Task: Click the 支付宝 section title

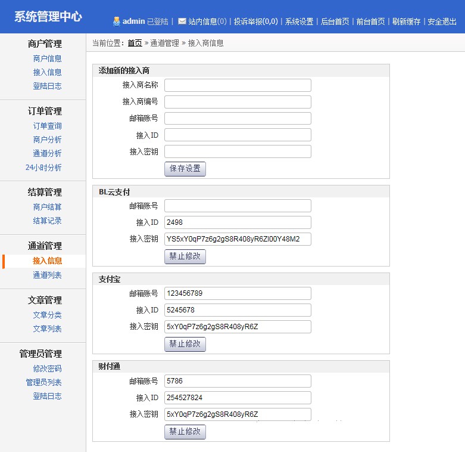Action: click(110, 280)
